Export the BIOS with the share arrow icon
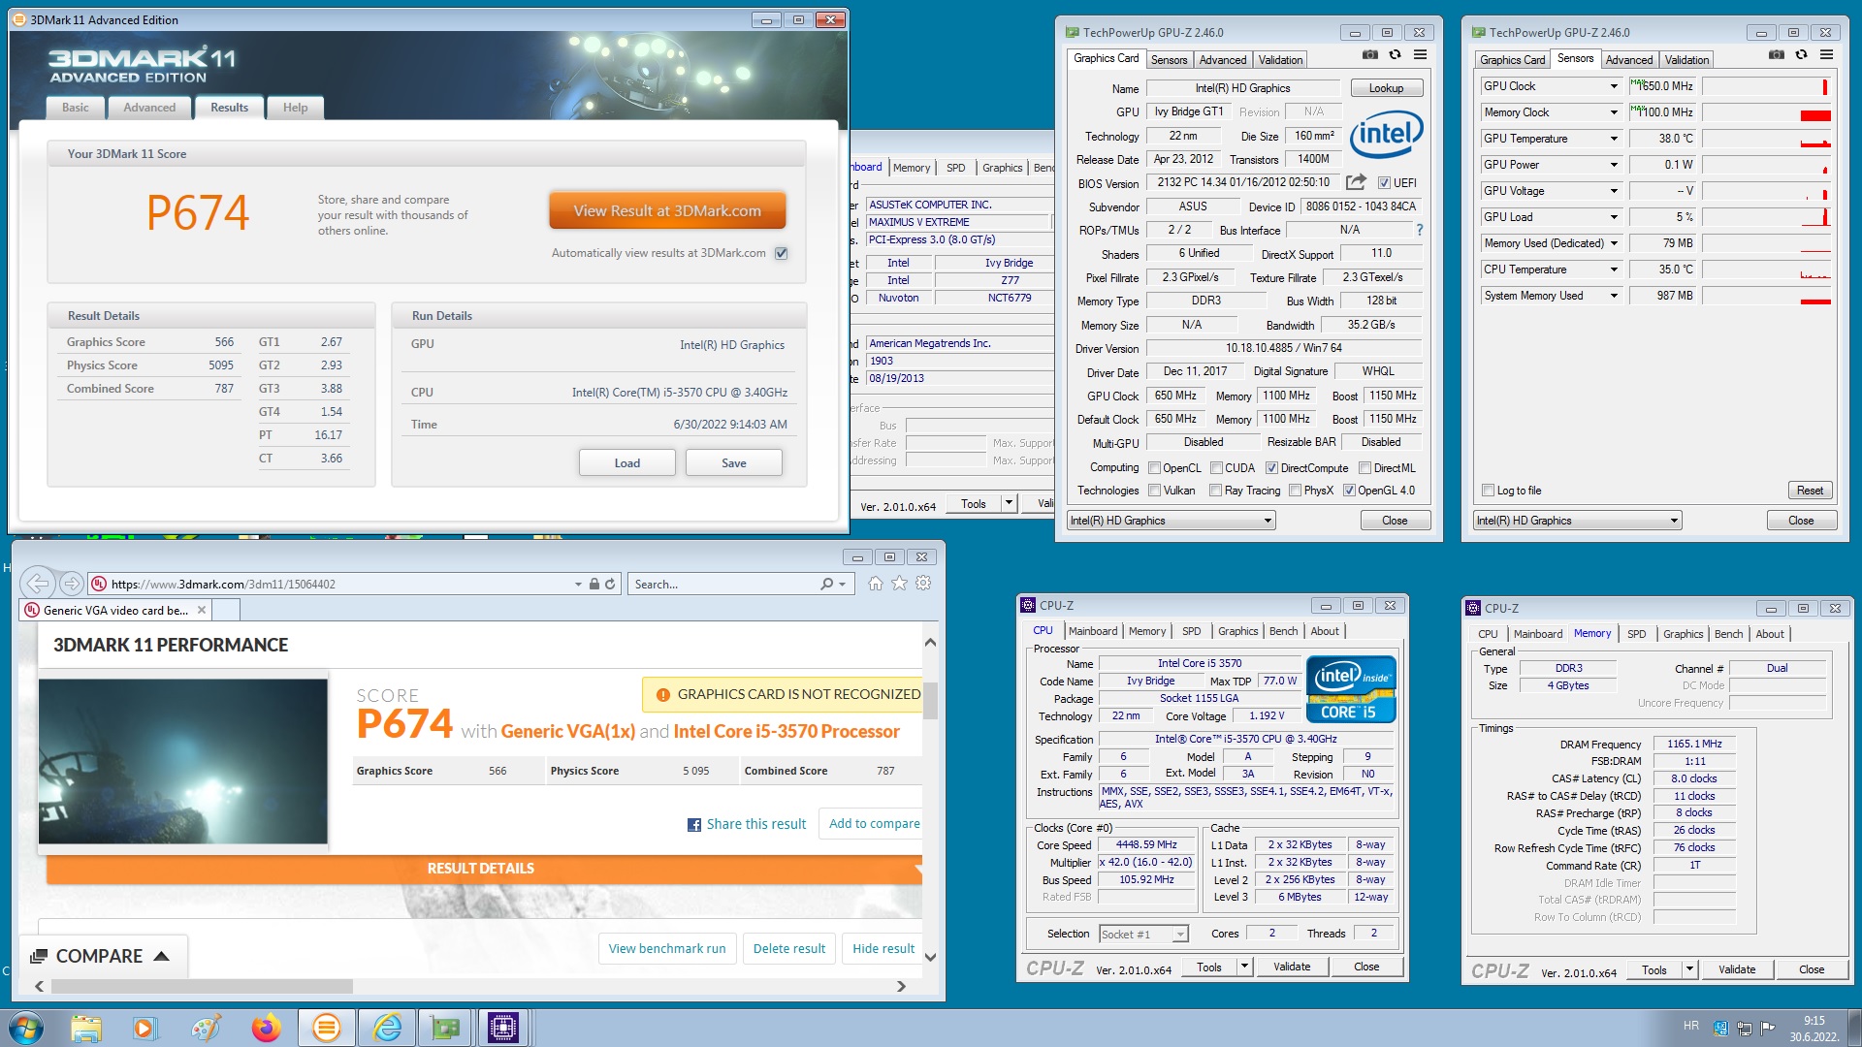Image resolution: width=1862 pixels, height=1047 pixels. [1356, 181]
